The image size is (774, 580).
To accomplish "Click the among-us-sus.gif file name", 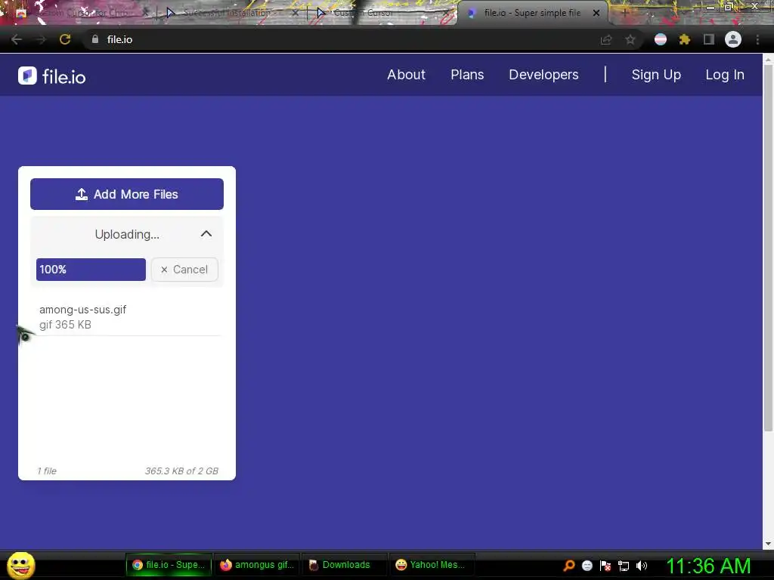I will [x=83, y=309].
